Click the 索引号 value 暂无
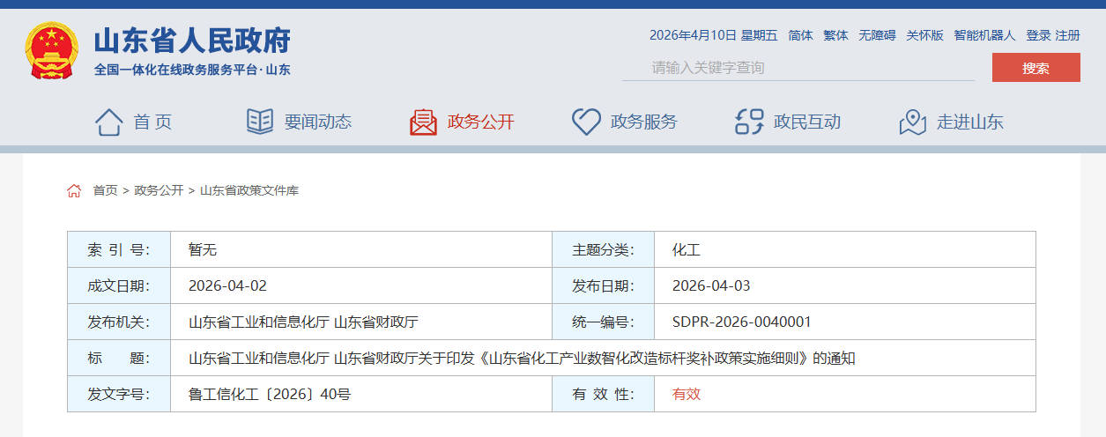The image size is (1106, 437). pyautogui.click(x=203, y=250)
